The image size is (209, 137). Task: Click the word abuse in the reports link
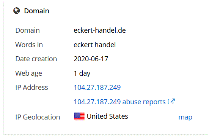coord(132,102)
